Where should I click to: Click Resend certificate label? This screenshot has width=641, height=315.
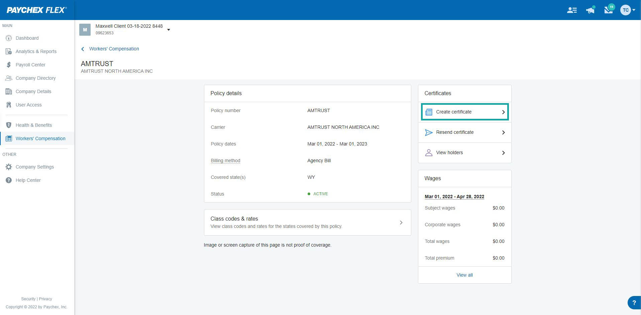click(455, 132)
